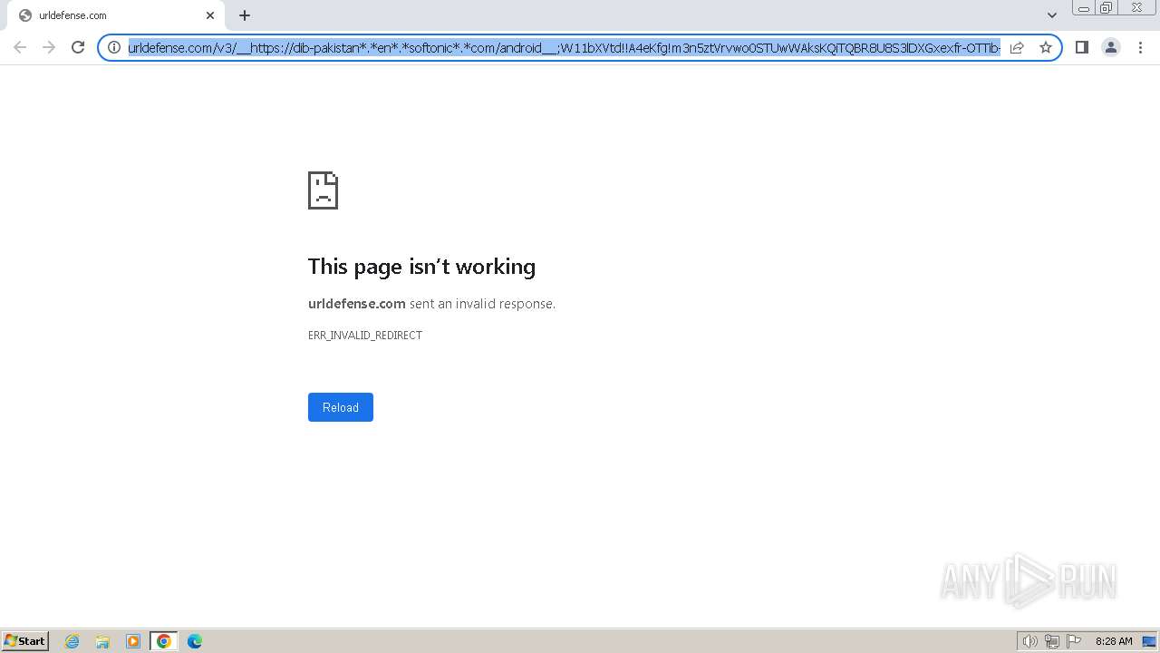Screen dimensions: 1160x653
Task: Share this page icon in address bar
Action: point(1017,47)
